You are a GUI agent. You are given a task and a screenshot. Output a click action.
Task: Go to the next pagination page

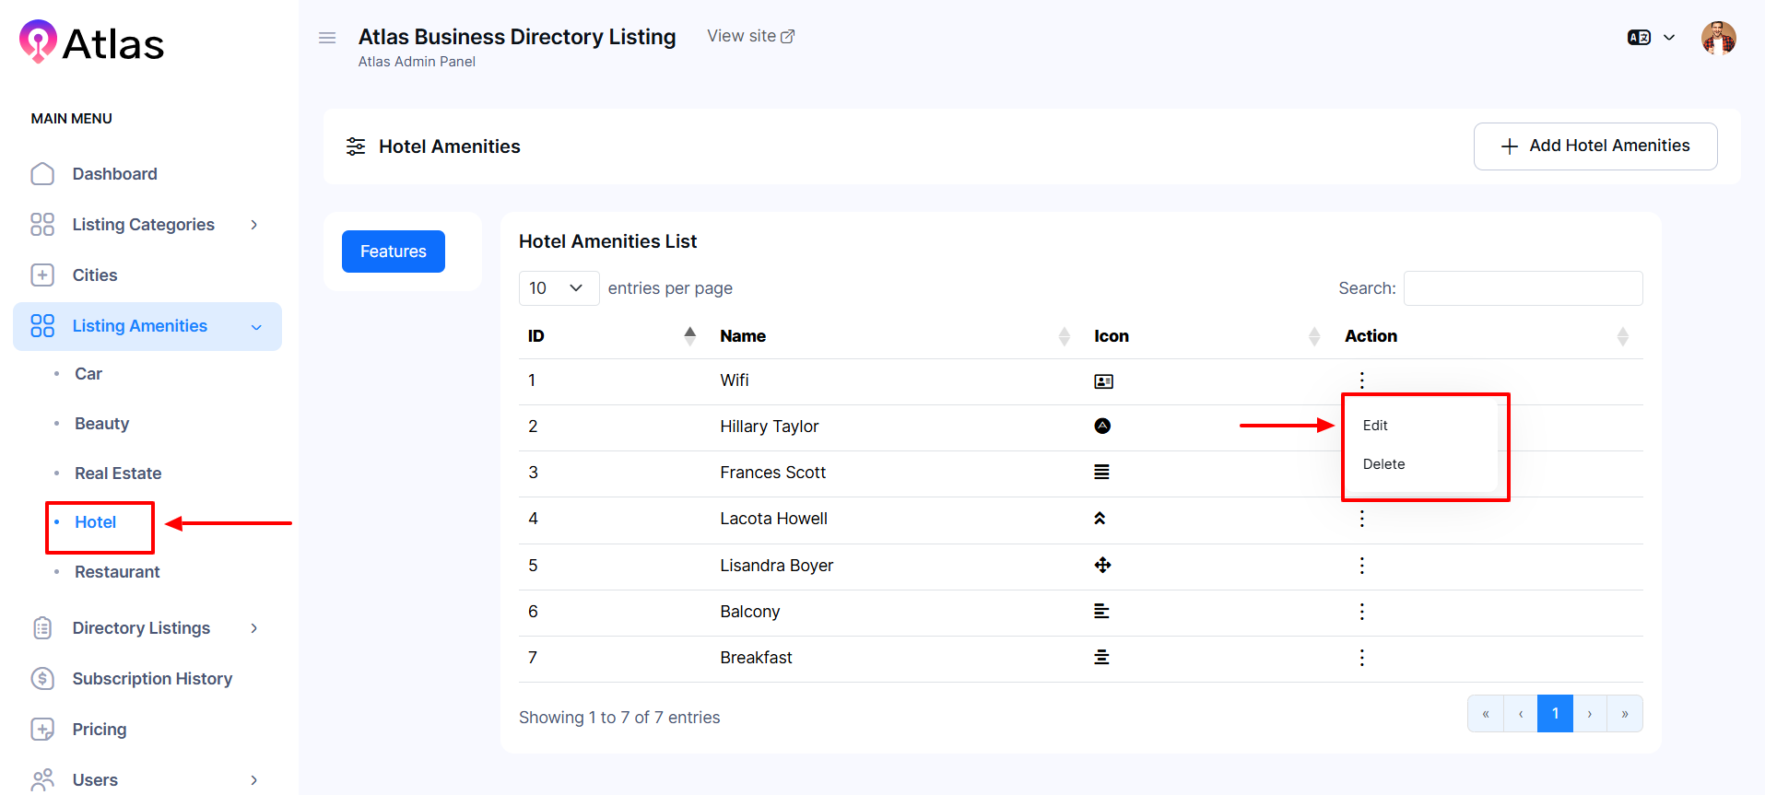tap(1589, 714)
